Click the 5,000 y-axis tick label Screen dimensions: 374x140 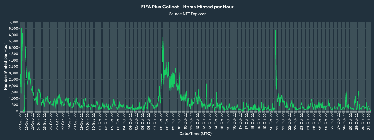tap(14, 48)
